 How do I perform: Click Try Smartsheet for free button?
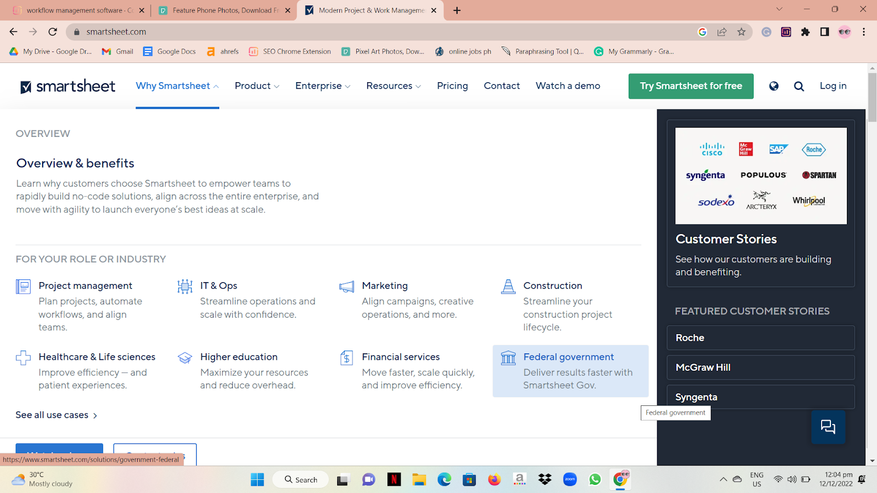(x=691, y=86)
